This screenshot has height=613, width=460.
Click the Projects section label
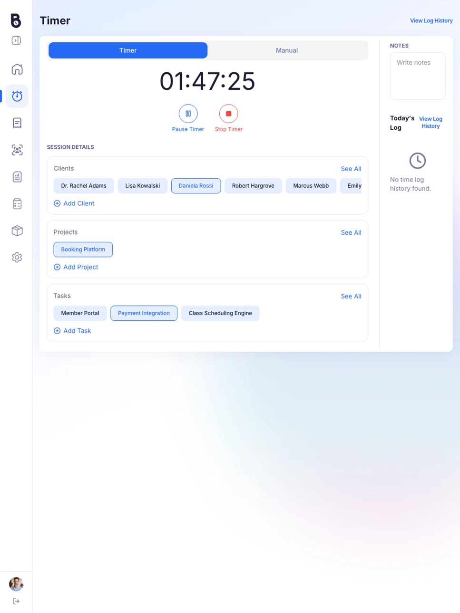click(x=66, y=232)
